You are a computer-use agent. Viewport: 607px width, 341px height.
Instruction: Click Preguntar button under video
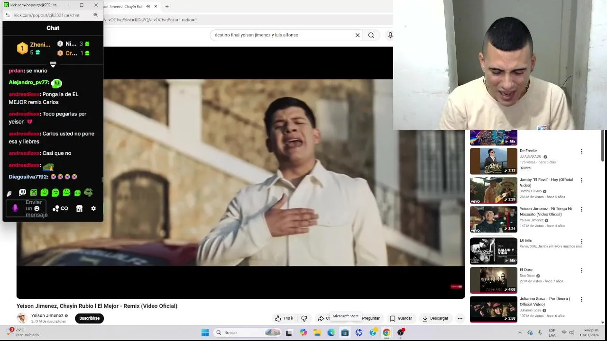[371, 318]
